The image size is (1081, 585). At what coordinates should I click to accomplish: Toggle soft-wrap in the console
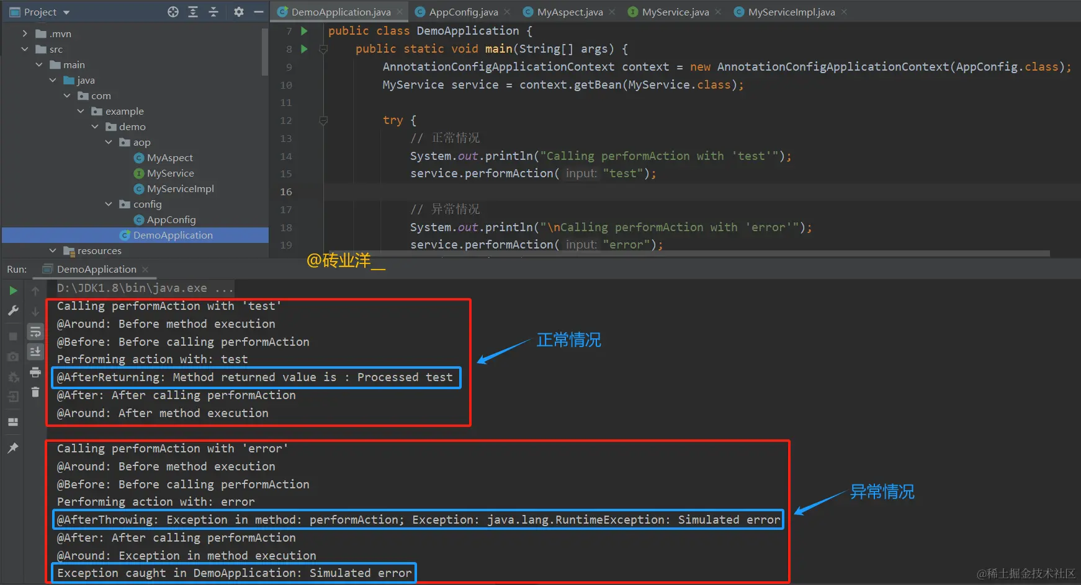click(35, 332)
